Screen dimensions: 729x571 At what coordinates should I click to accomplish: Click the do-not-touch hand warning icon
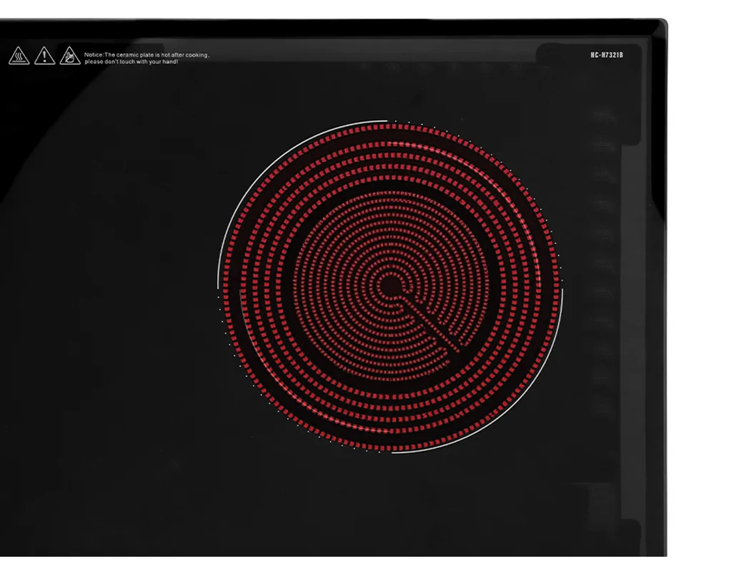[x=70, y=56]
